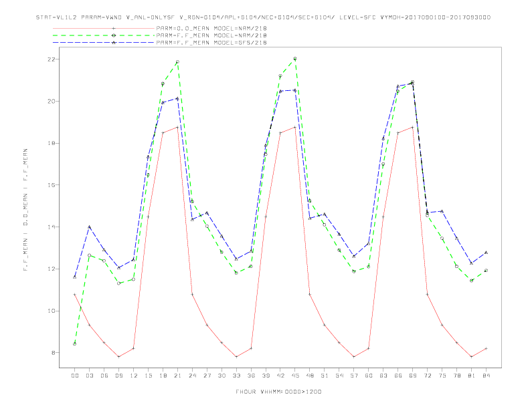This screenshot has height=409, width=530.
Task: Click the red plus data point at hour 00
Action: (x=75, y=295)
